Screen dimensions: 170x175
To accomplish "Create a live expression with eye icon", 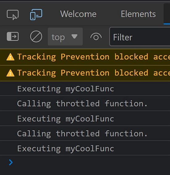I will click(96, 37).
